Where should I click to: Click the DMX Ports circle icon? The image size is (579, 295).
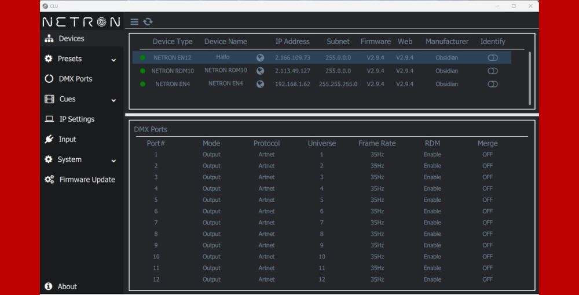(x=49, y=79)
